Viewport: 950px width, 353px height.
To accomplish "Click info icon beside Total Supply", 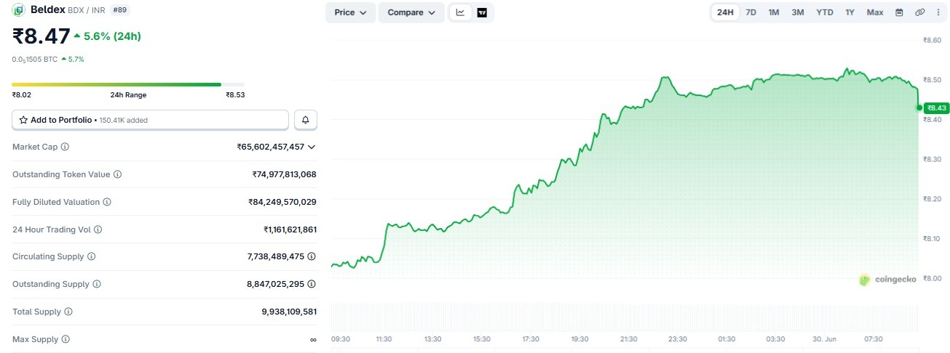I will [68, 312].
